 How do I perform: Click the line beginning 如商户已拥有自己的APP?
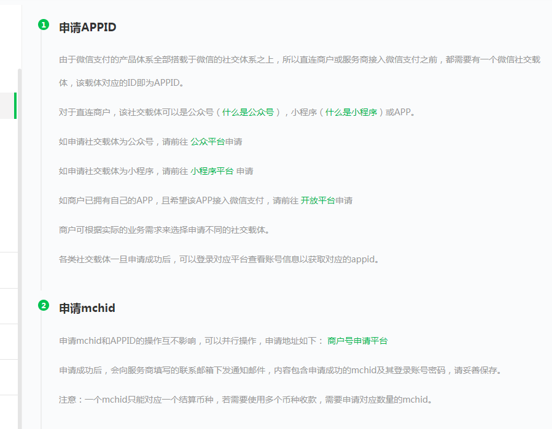206,200
